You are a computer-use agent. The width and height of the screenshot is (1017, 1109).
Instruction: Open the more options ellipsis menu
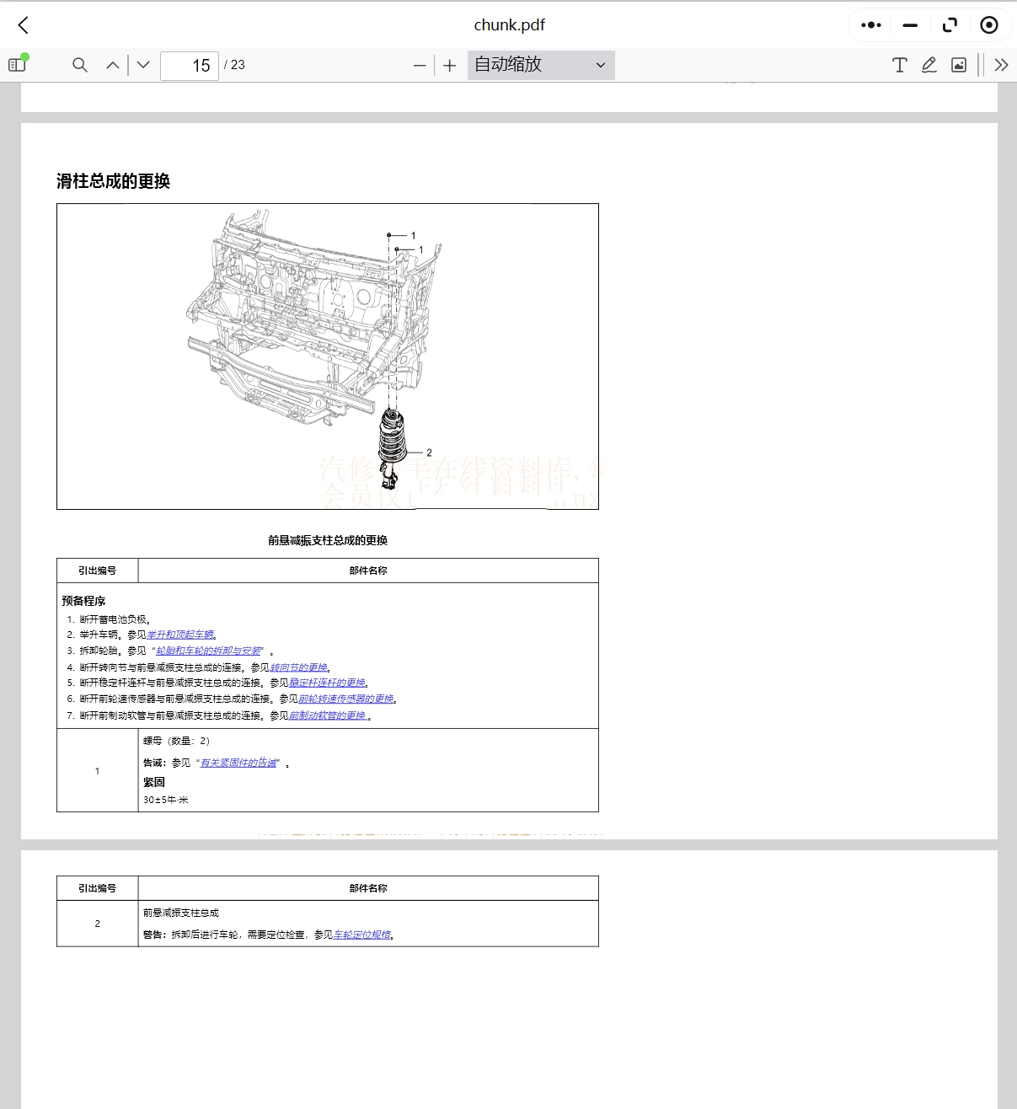point(870,24)
